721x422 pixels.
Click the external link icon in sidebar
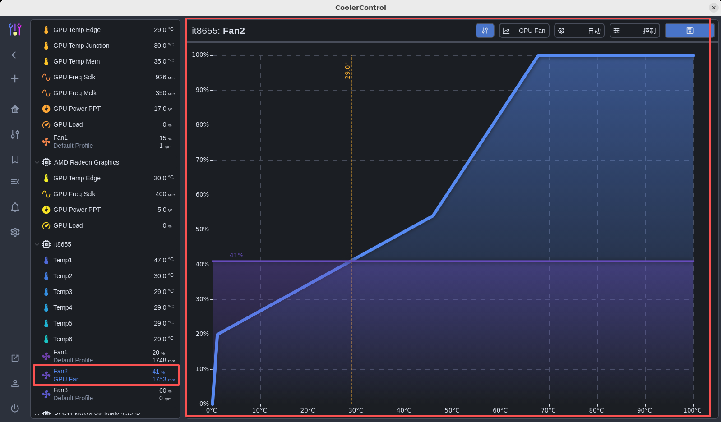[x=15, y=358]
